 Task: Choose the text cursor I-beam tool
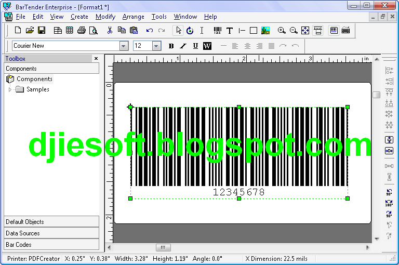coord(202,30)
